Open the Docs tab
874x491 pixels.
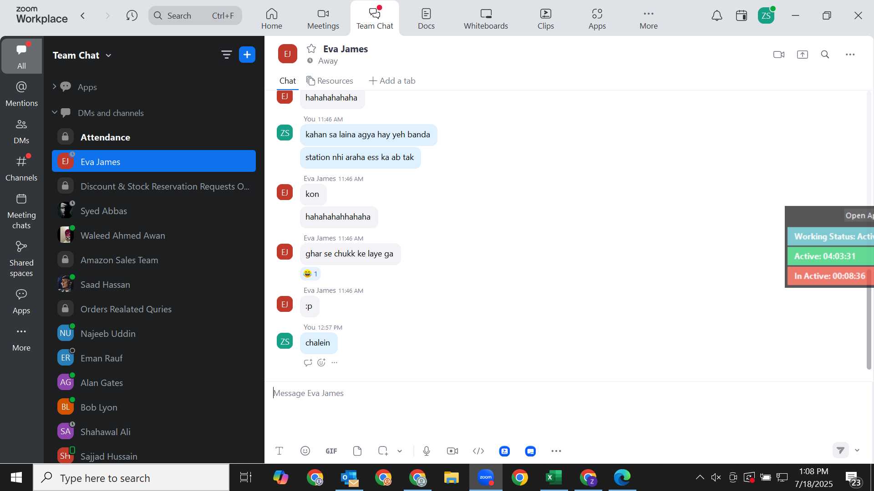point(427,19)
